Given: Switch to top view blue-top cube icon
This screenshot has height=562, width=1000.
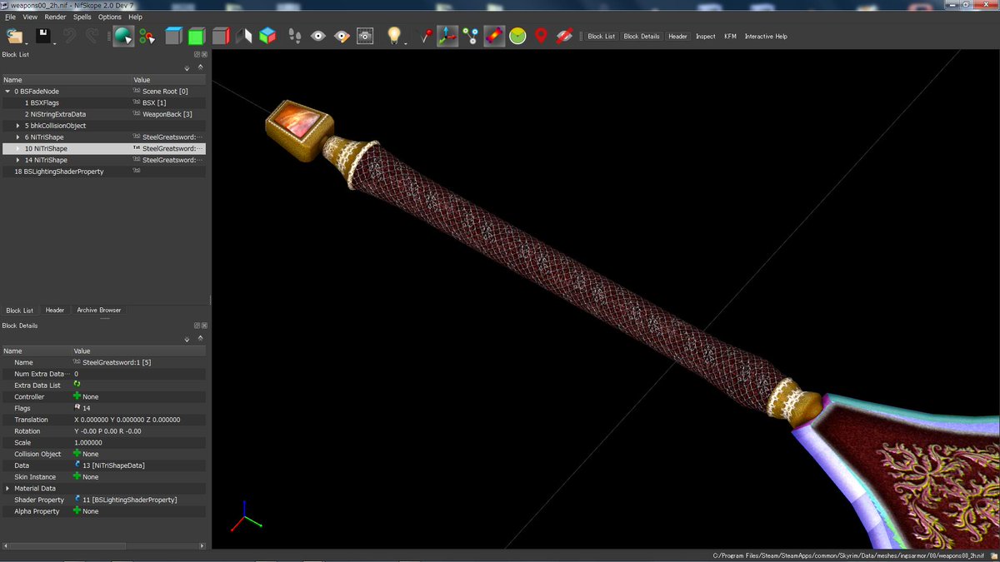Looking at the screenshot, I should coord(173,36).
